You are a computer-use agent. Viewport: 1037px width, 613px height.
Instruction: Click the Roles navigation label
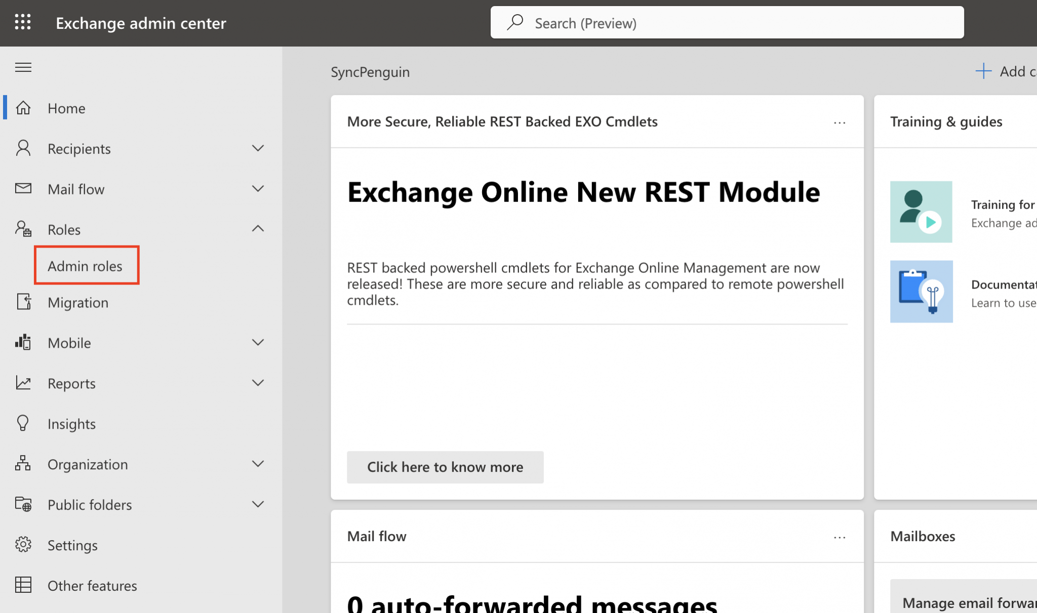tap(64, 229)
